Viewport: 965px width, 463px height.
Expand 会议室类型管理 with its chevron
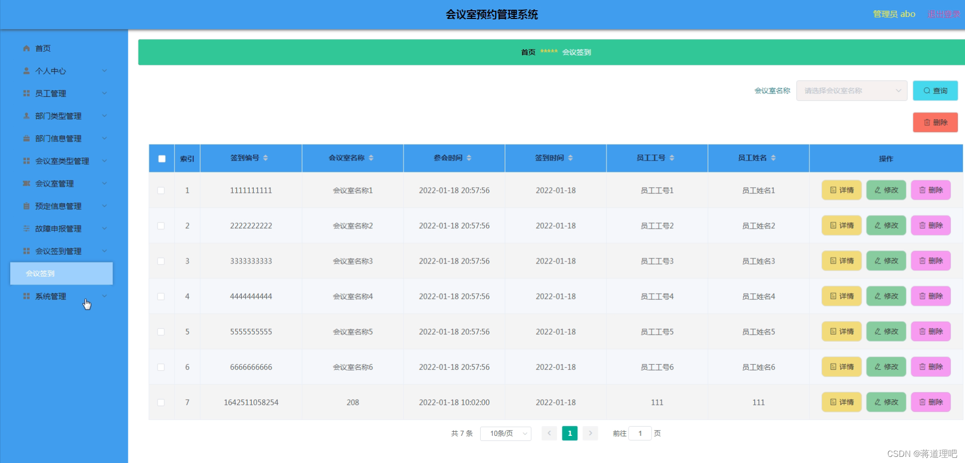coord(104,161)
